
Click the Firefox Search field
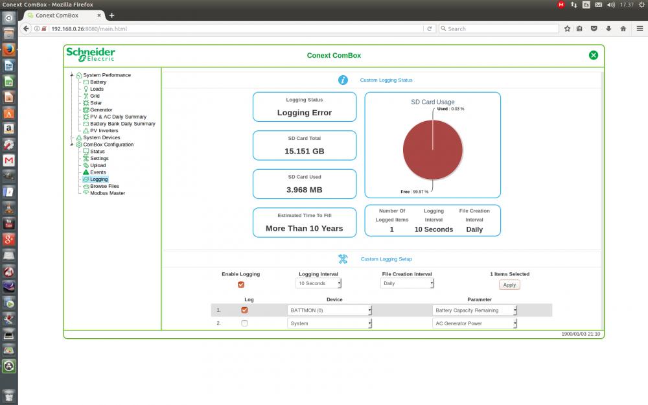(x=499, y=29)
